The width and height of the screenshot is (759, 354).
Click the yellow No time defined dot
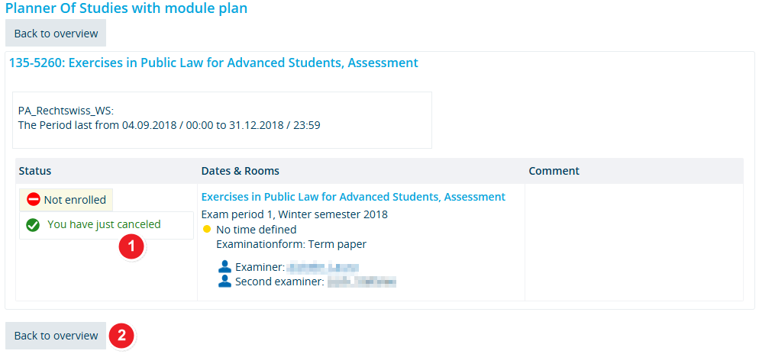207,229
